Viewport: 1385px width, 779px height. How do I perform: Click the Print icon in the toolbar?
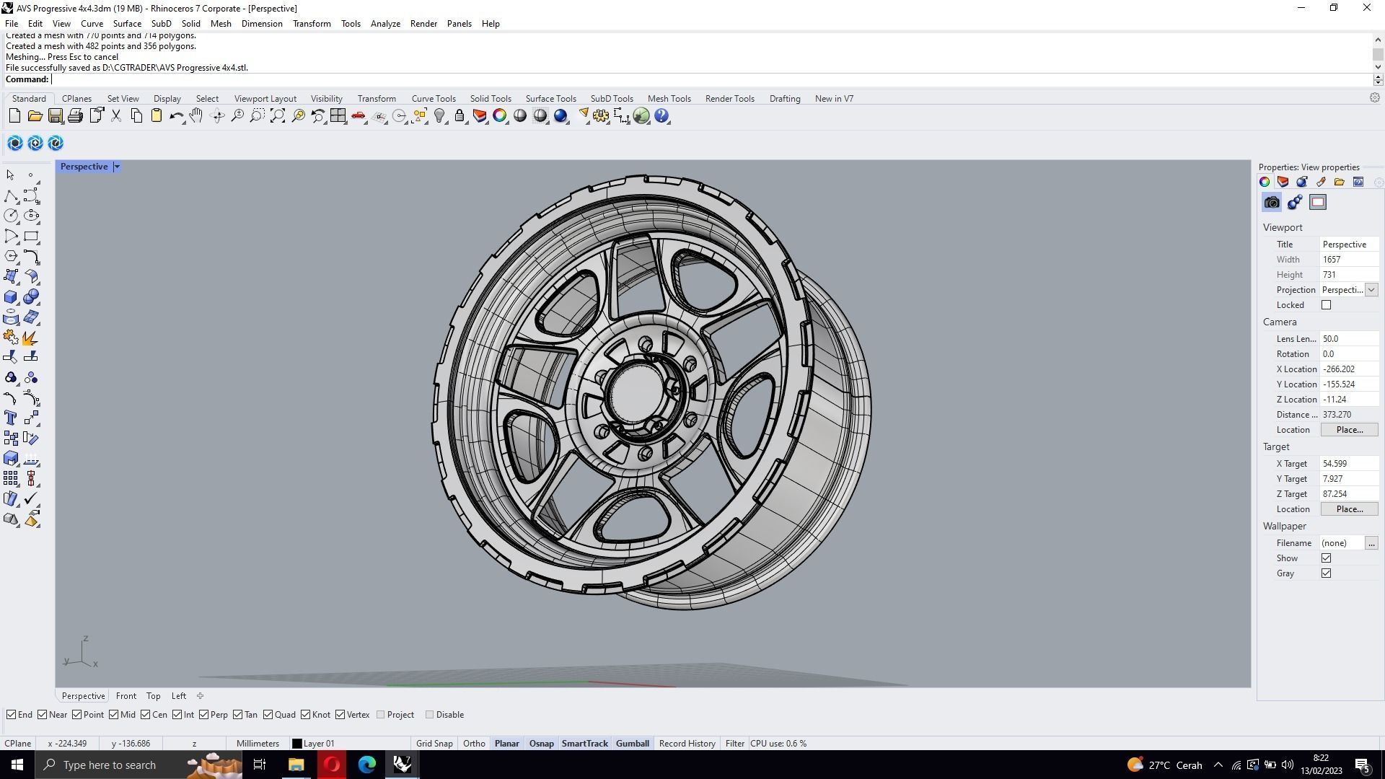coord(75,116)
